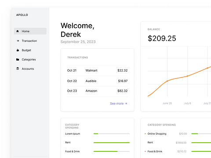Click green up indicator next to Online Shopping

145,134
